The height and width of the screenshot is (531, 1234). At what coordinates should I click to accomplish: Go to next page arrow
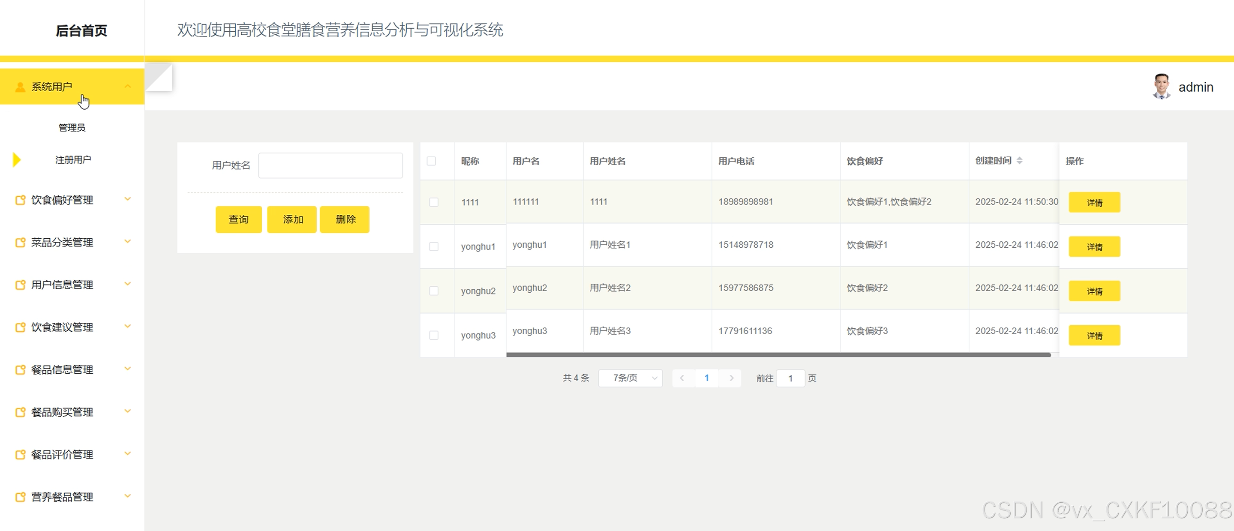click(731, 378)
